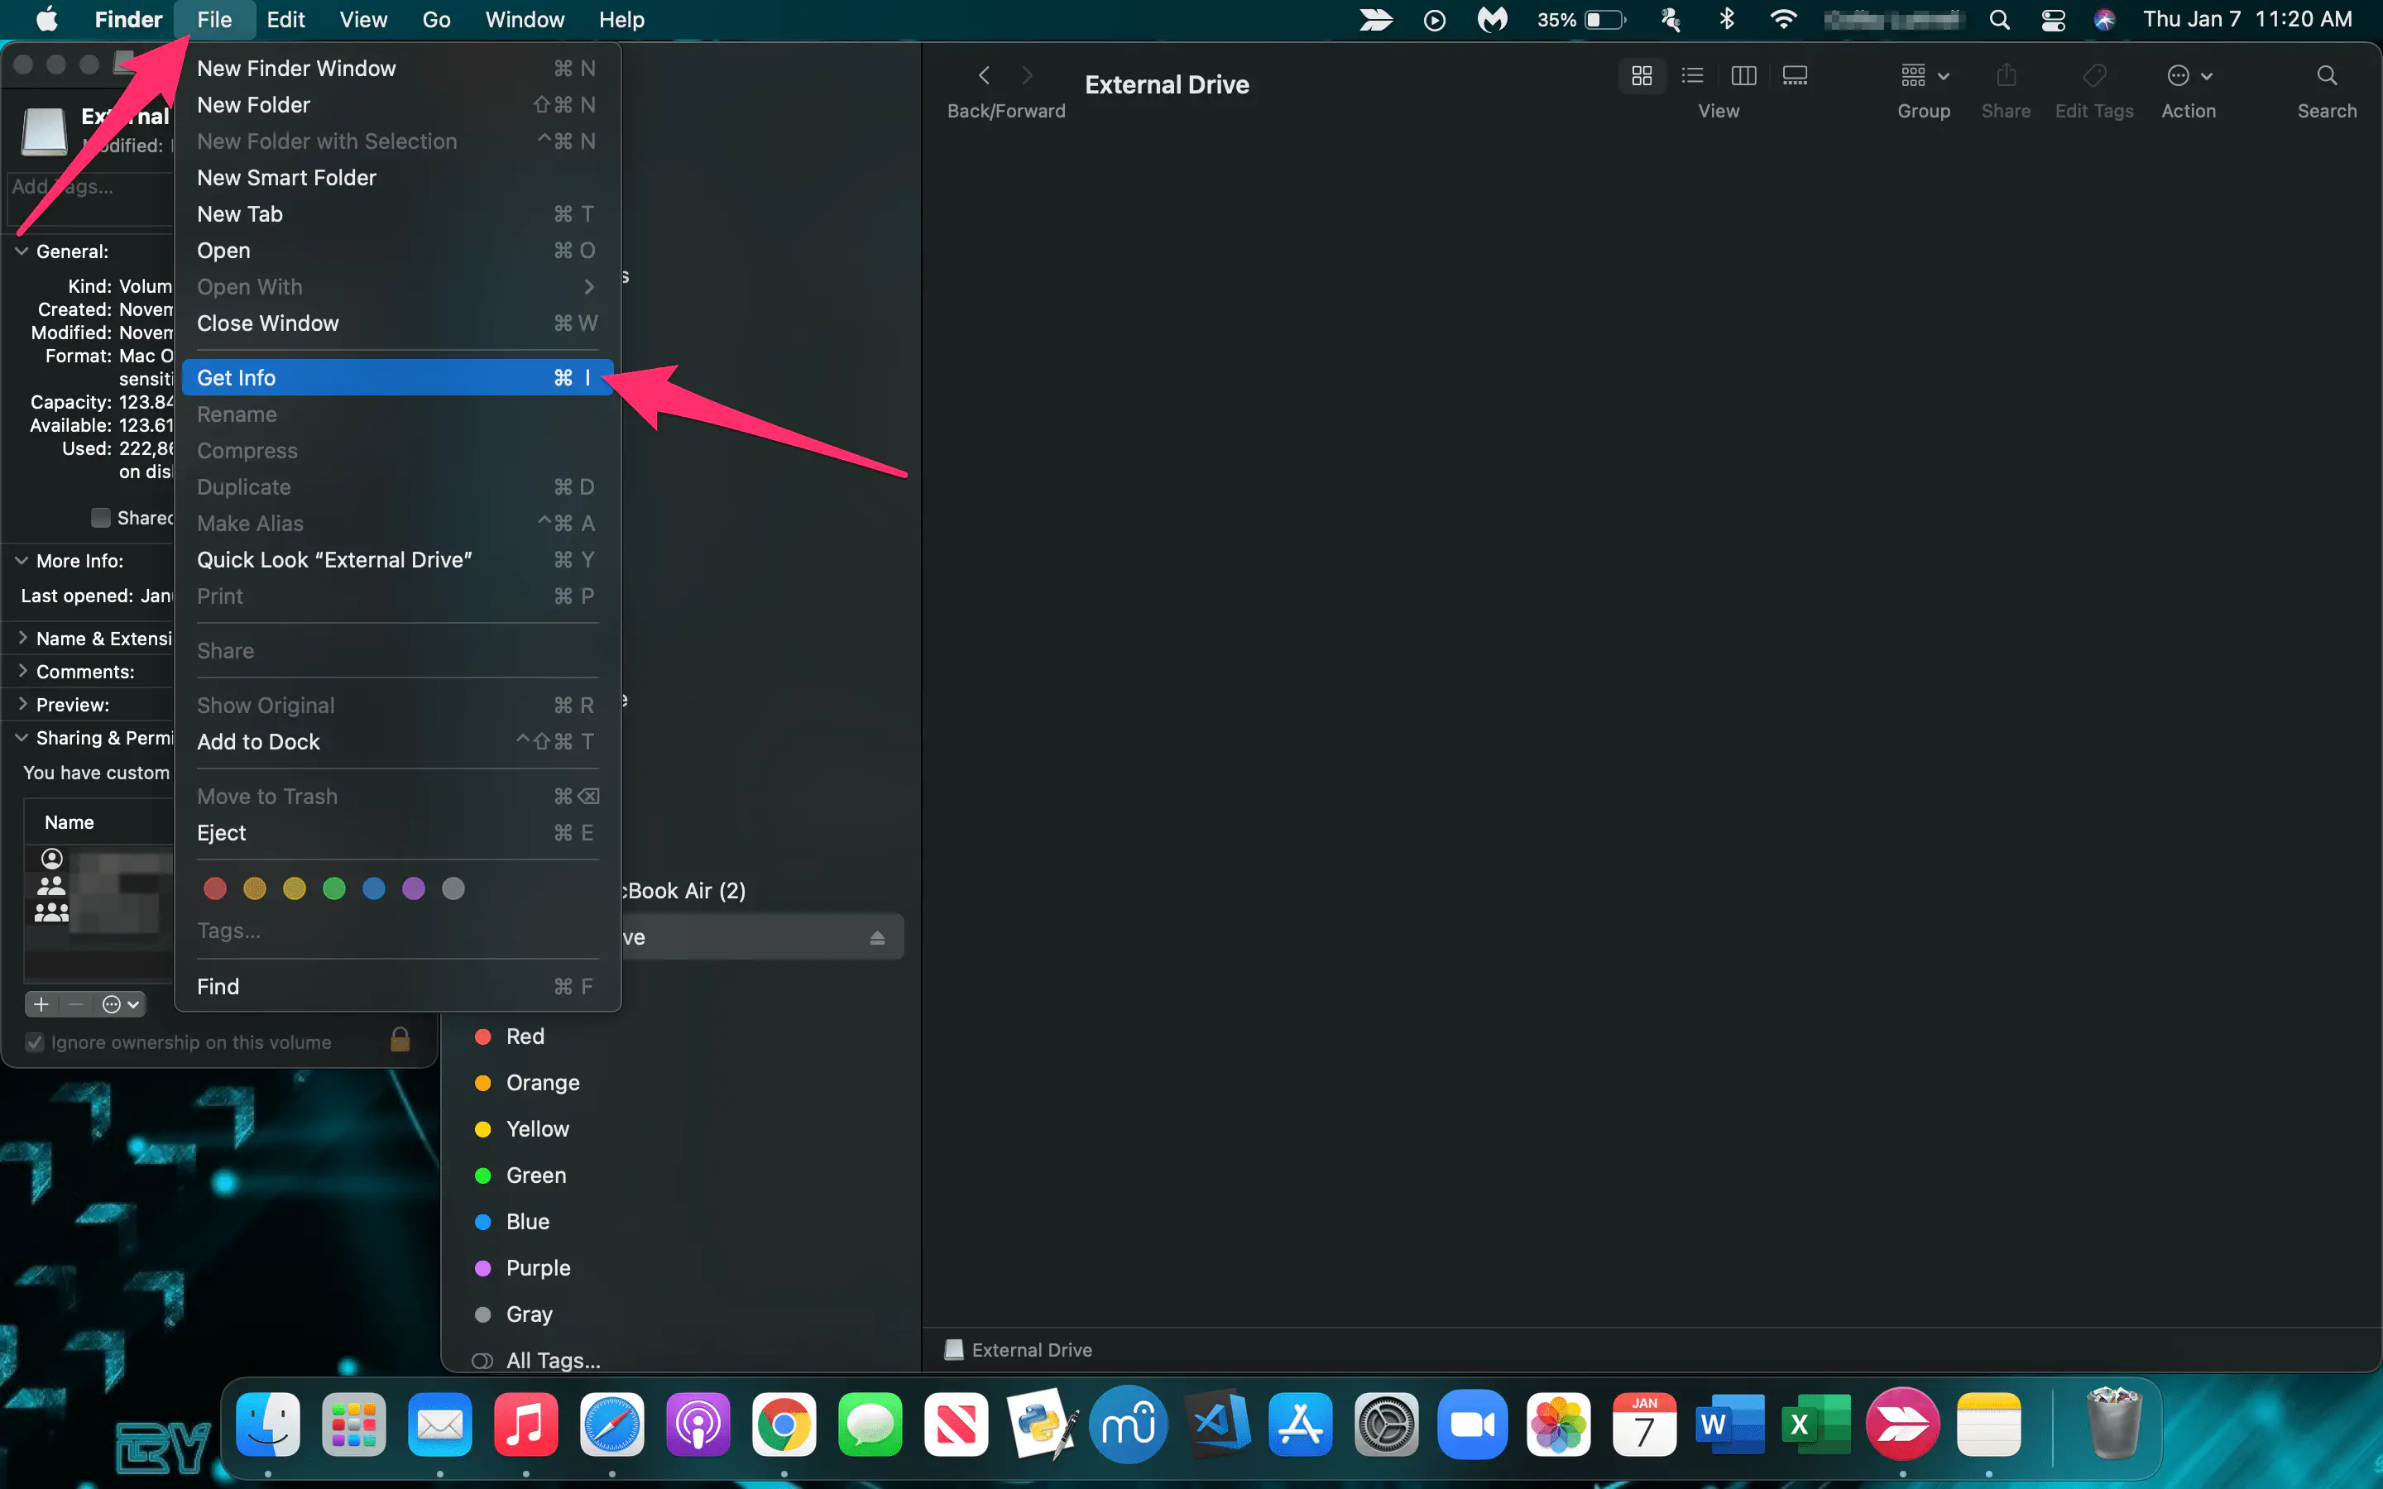This screenshot has height=1489, width=2383.
Task: Choose Quick Look "External Drive" item
Action: click(397, 559)
